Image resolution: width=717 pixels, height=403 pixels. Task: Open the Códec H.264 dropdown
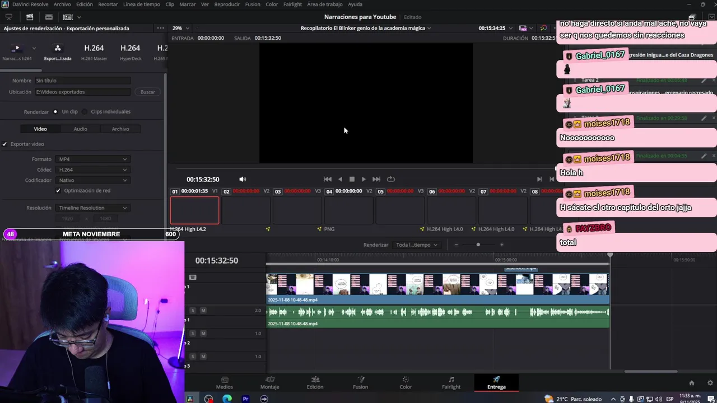[x=93, y=170]
